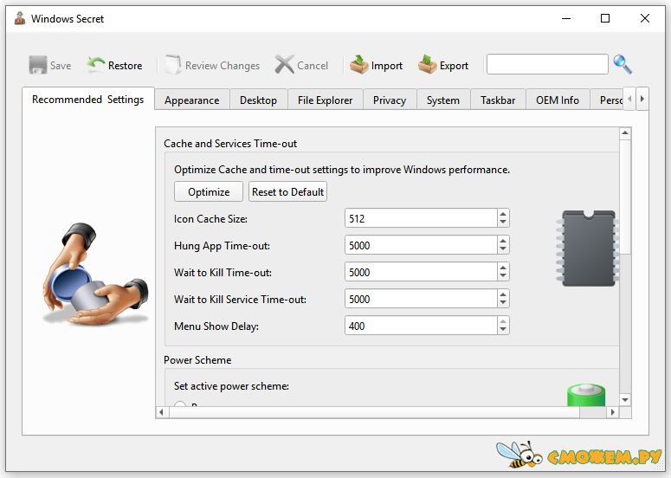Increase Menu Show Delay with up arrow
This screenshot has width=671, height=478.
pos(503,321)
